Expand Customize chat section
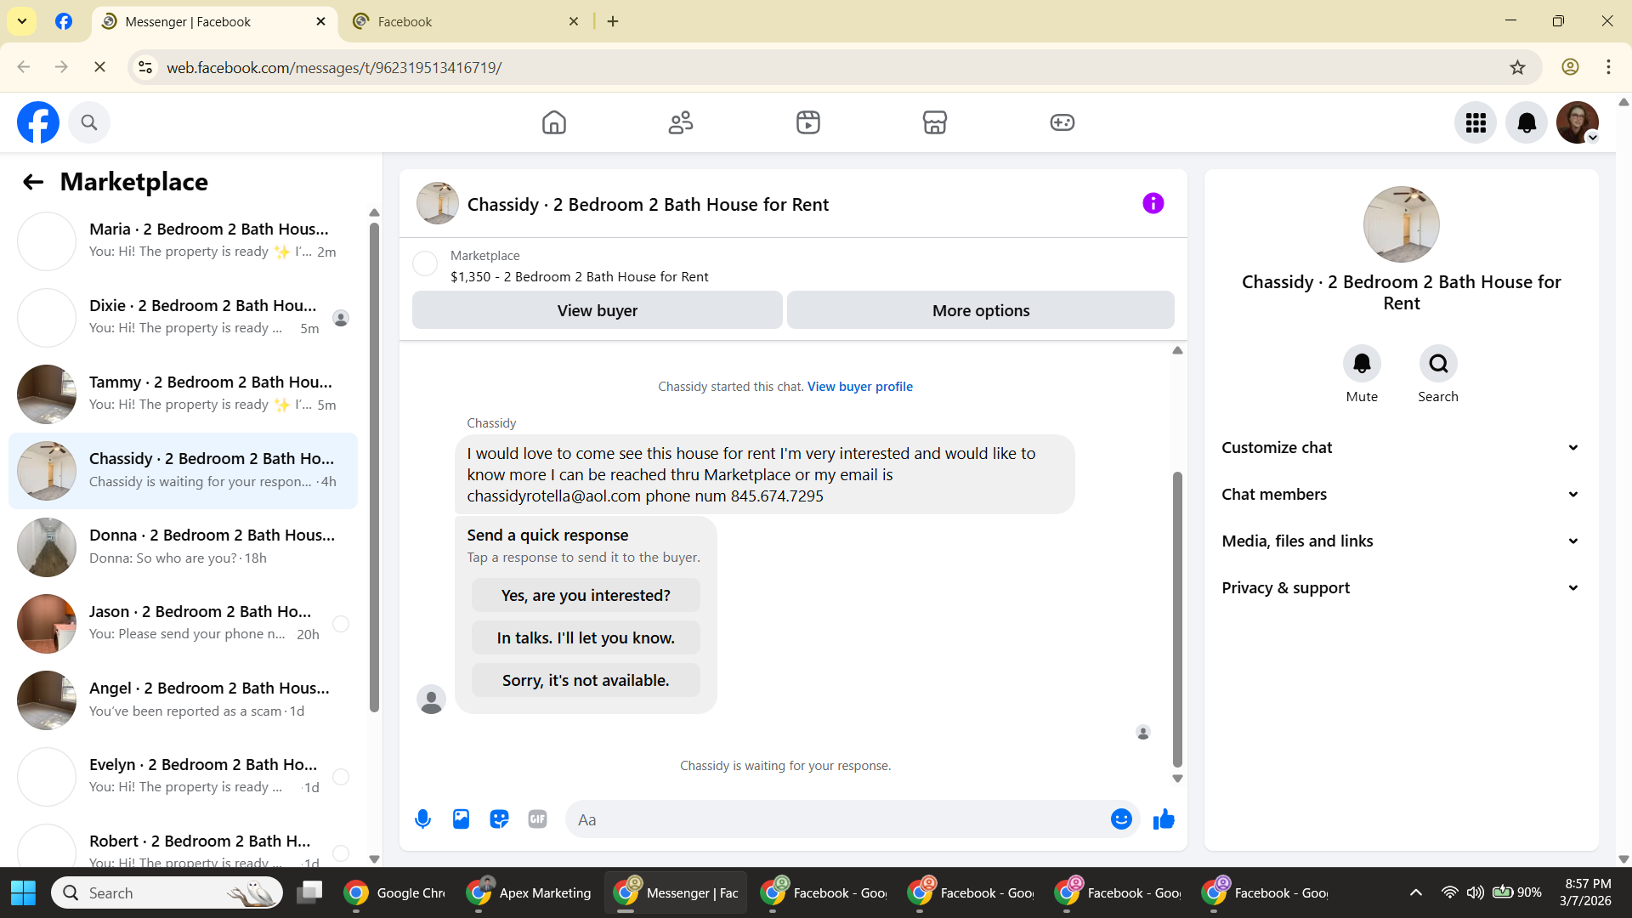 pyautogui.click(x=1401, y=448)
